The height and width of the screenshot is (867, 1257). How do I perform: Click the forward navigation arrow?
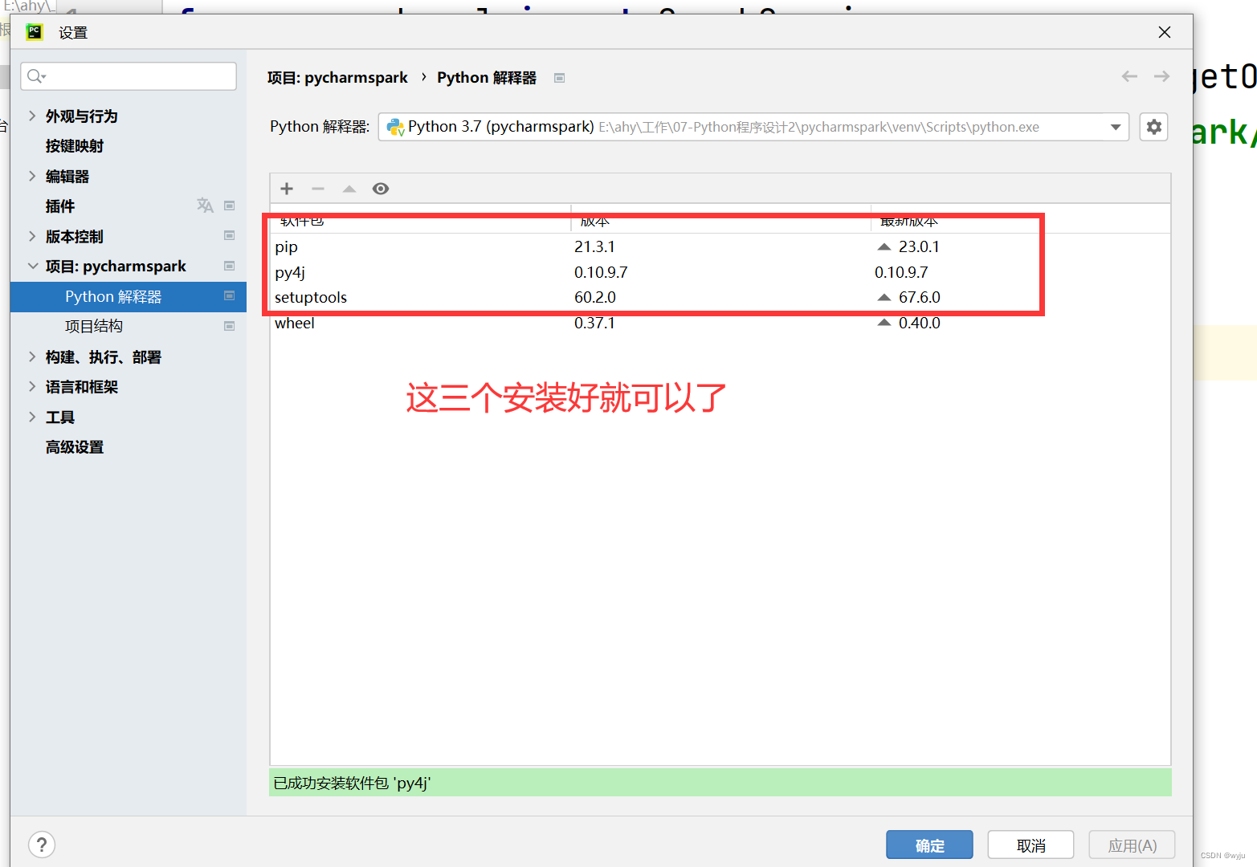1161,76
